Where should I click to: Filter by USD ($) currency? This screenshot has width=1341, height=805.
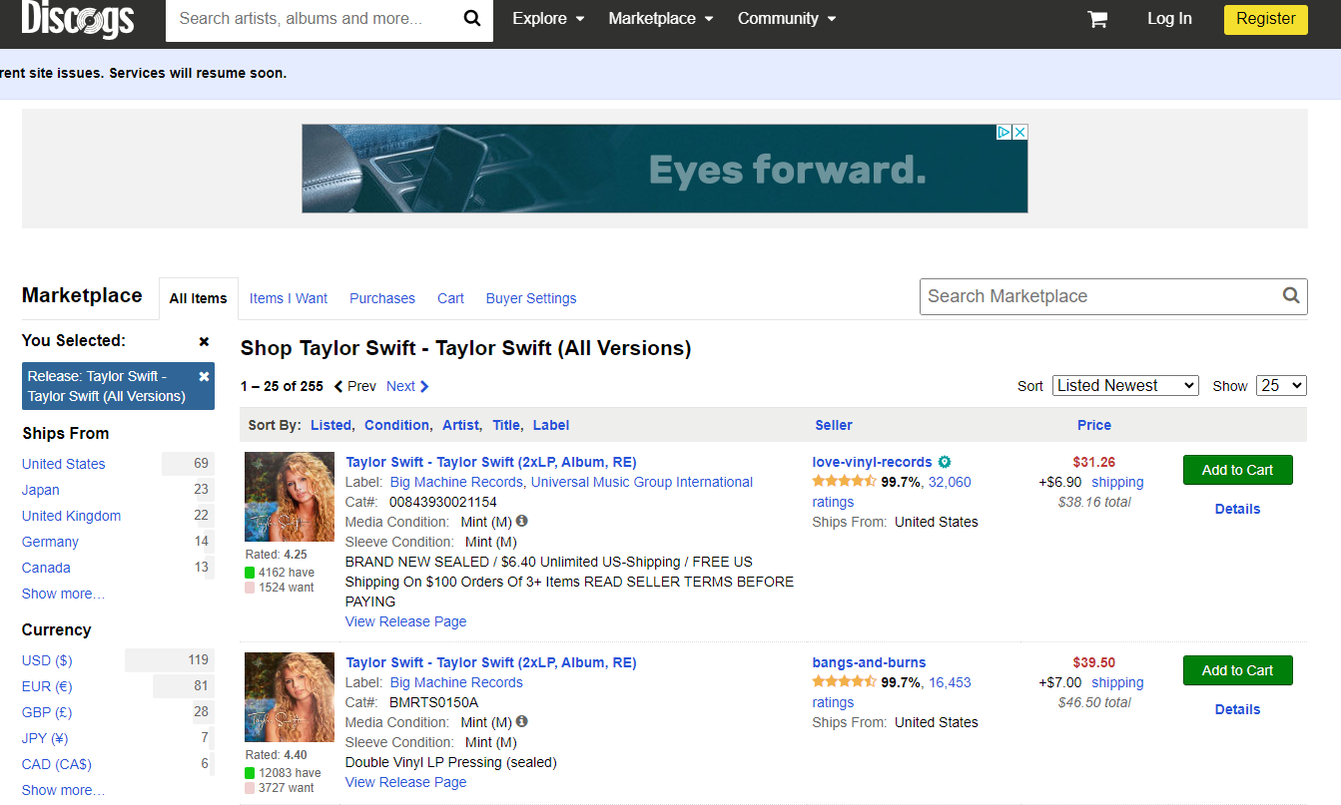(x=47, y=660)
